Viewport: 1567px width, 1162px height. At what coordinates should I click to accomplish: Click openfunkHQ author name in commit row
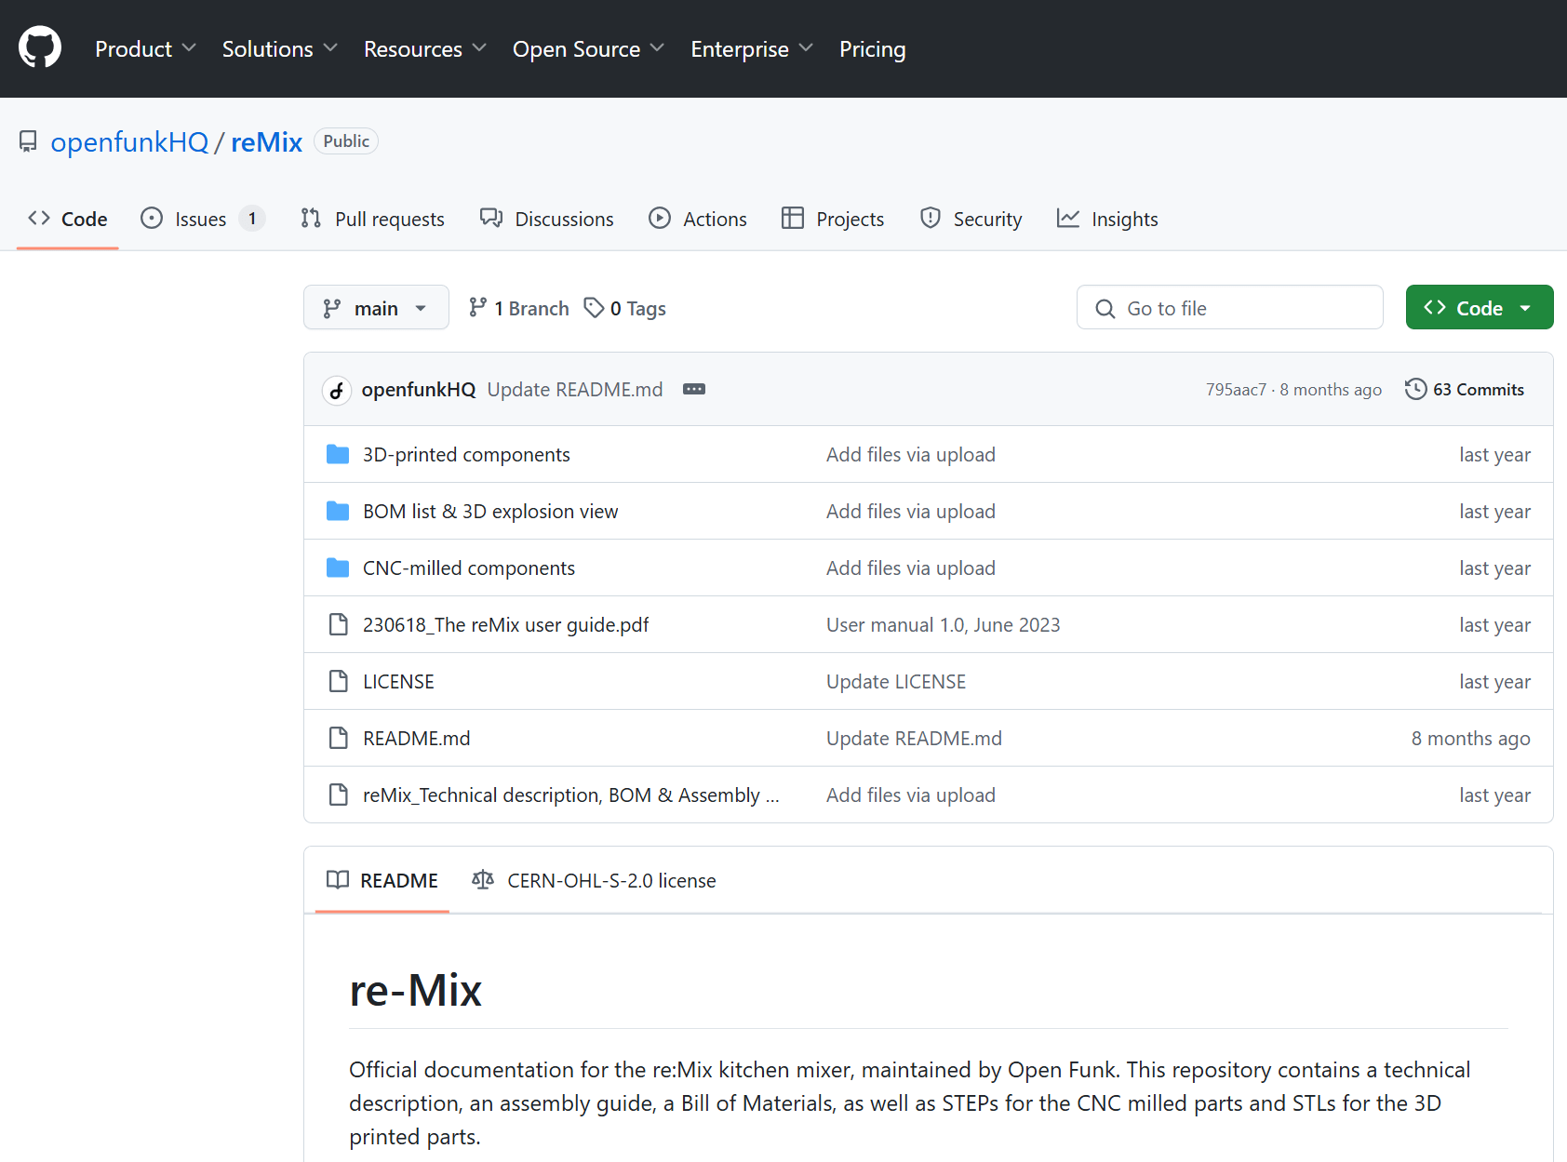419,389
